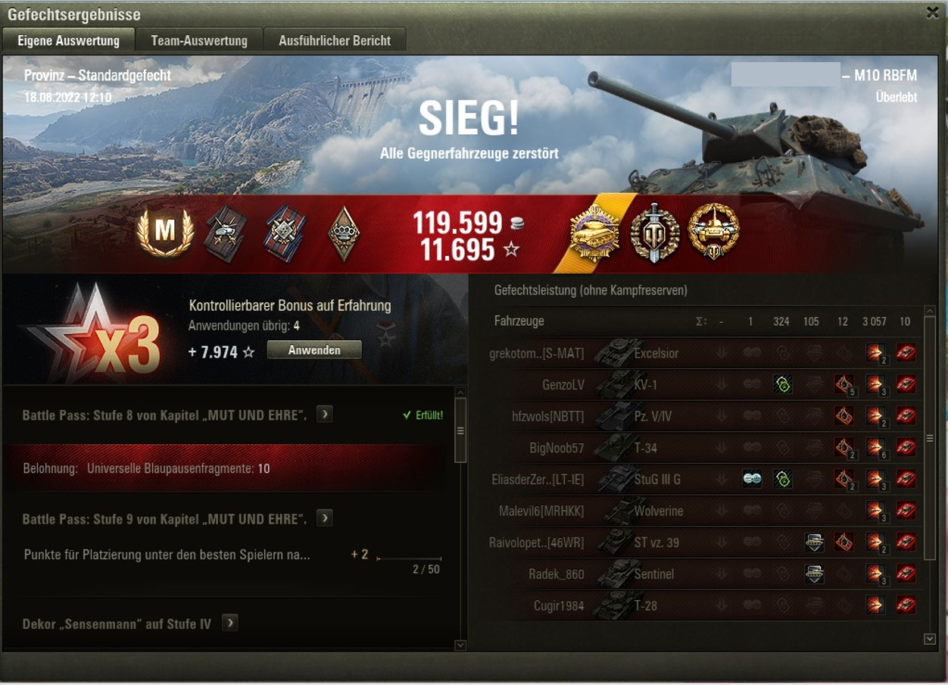
Task: Switch to the Team-Auswertung tab
Action: click(199, 40)
